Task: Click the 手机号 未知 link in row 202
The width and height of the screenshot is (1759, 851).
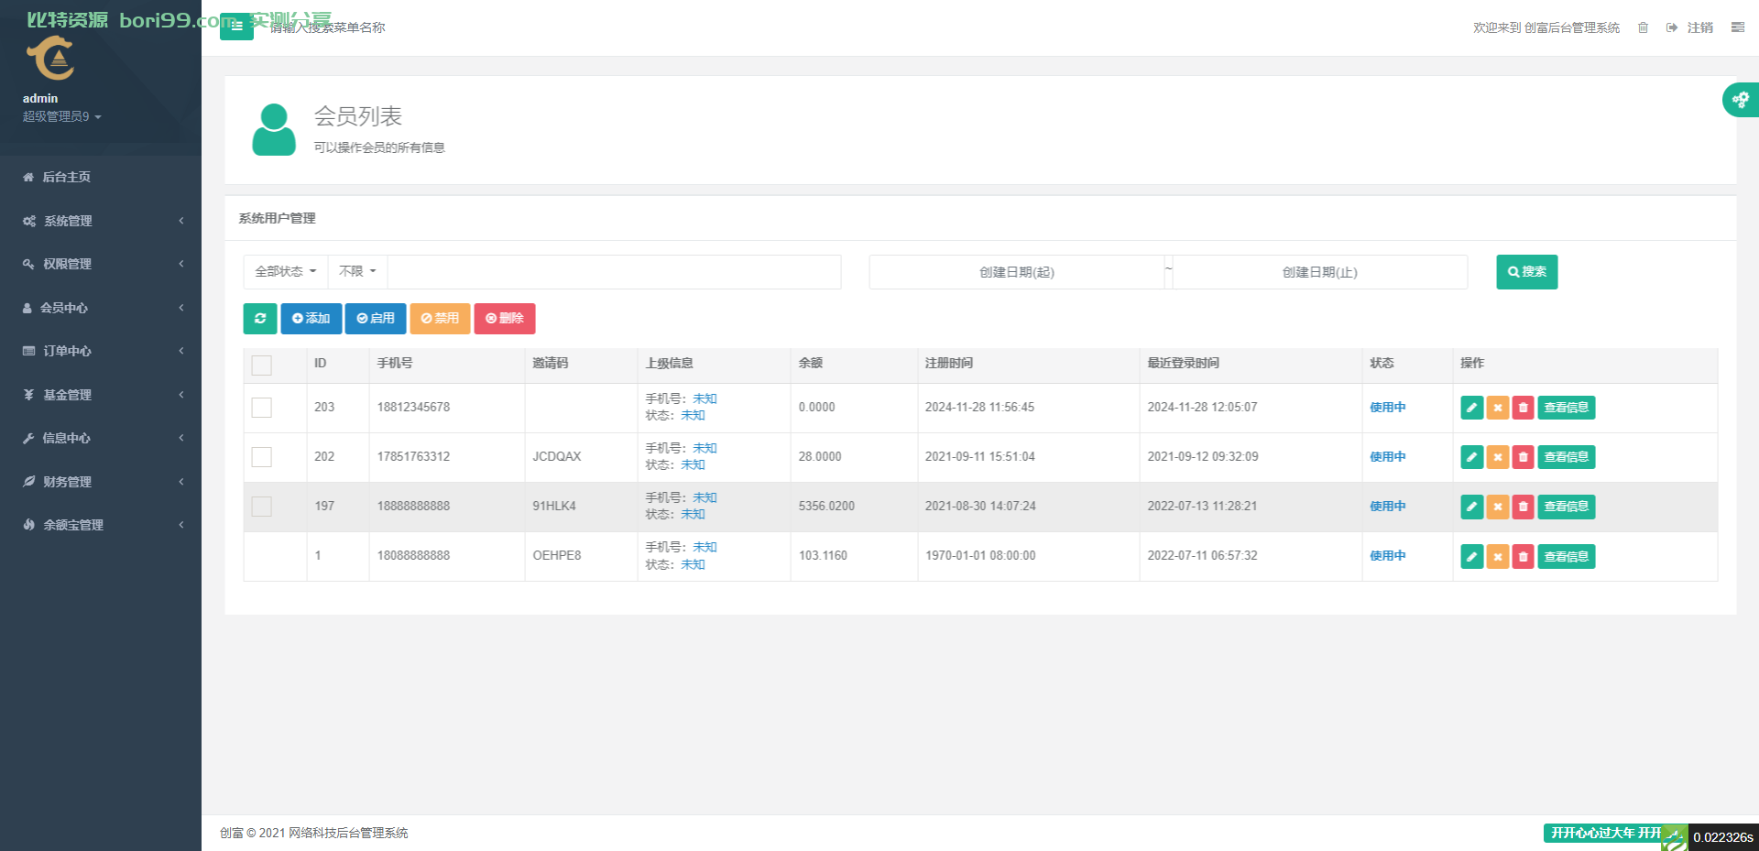Action: (x=705, y=448)
